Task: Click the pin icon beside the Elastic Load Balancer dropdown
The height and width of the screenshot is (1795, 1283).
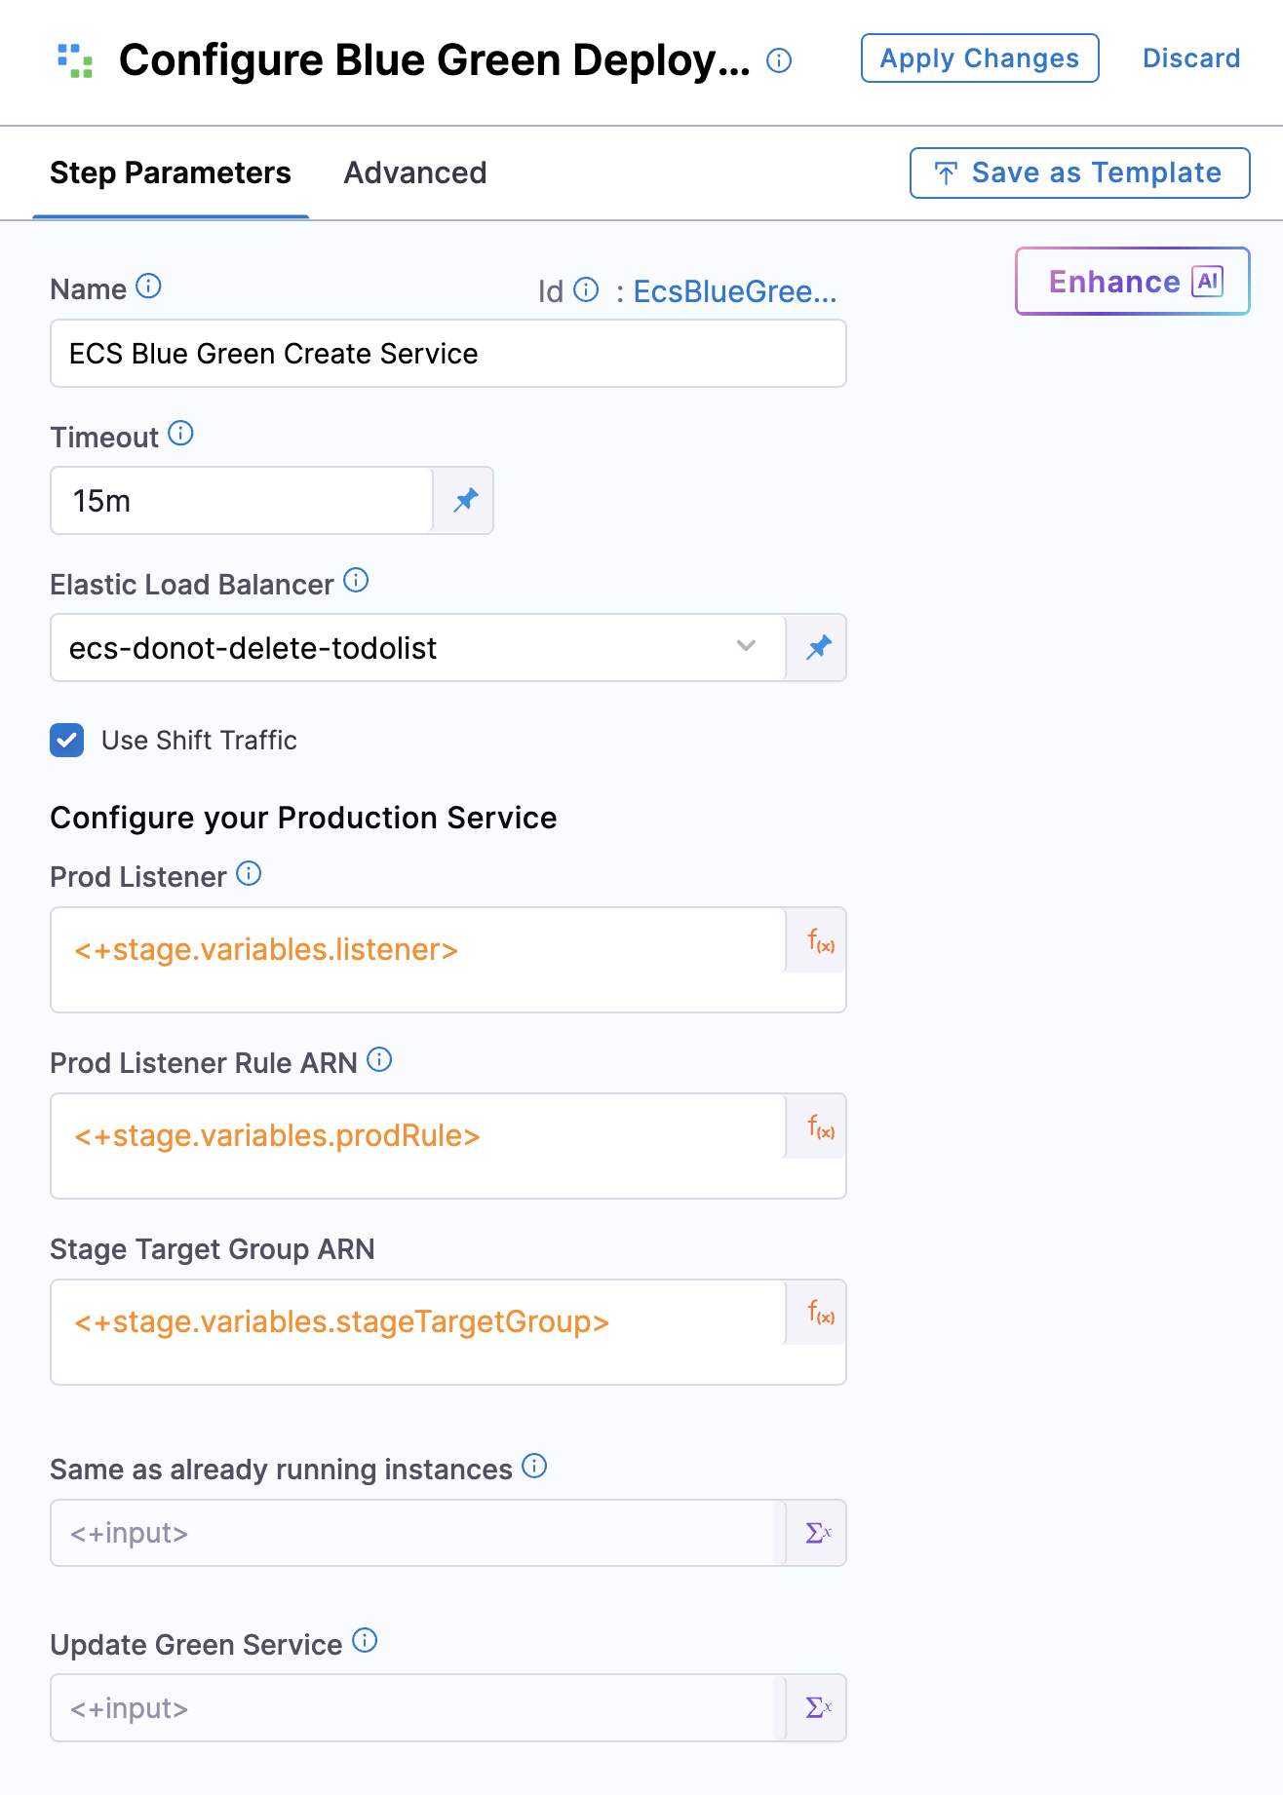Action: pos(818,648)
